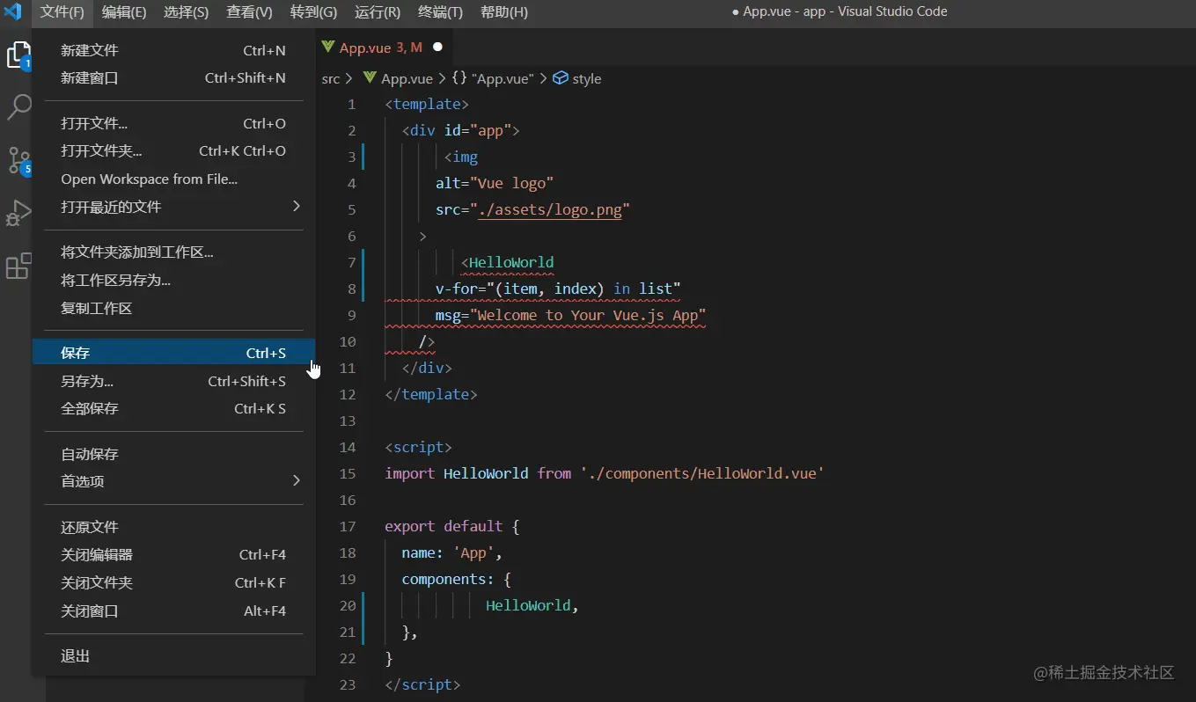Open the 转到(G) menu
The height and width of the screenshot is (702, 1196).
tap(313, 11)
